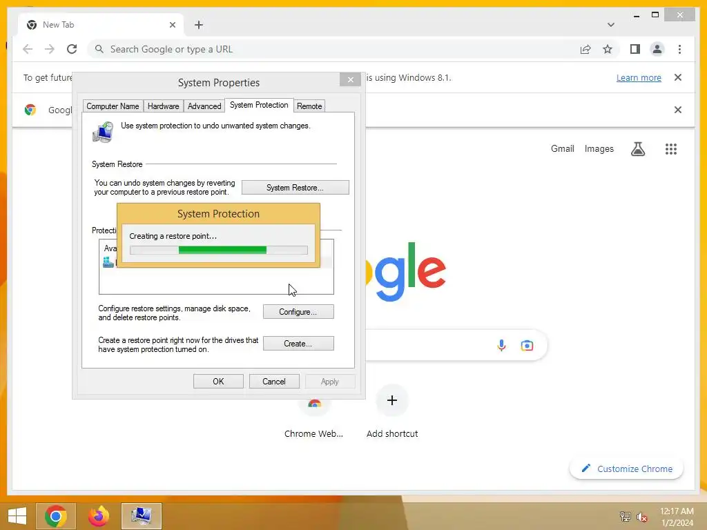
Task: Open network tray icon
Action: 625,516
